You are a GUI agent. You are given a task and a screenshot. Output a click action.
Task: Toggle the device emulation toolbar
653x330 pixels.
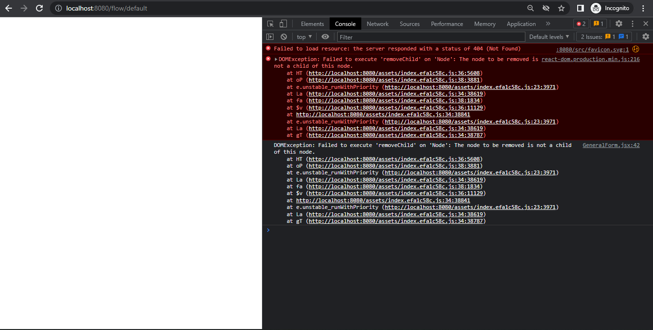(x=283, y=24)
